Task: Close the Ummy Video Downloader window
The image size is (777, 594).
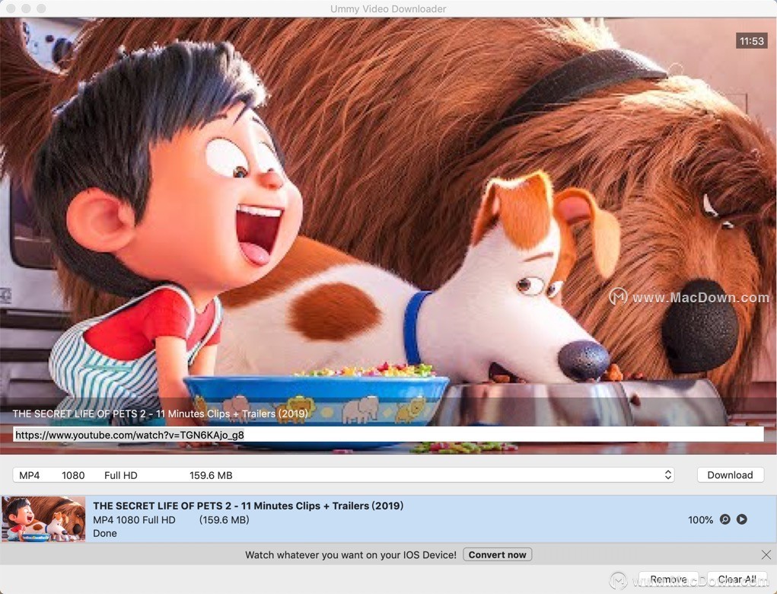Action: click(x=11, y=8)
